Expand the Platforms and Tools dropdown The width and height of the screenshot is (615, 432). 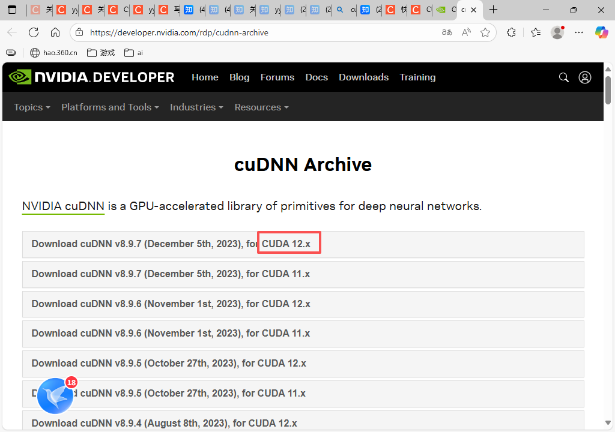[x=111, y=107]
